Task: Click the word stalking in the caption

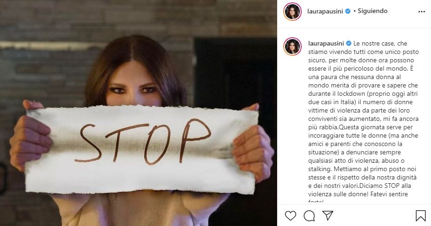Action: coord(318,169)
